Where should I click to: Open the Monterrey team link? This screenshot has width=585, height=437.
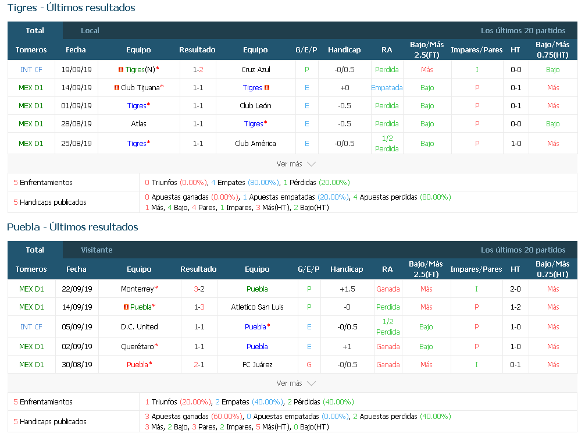[x=137, y=289]
